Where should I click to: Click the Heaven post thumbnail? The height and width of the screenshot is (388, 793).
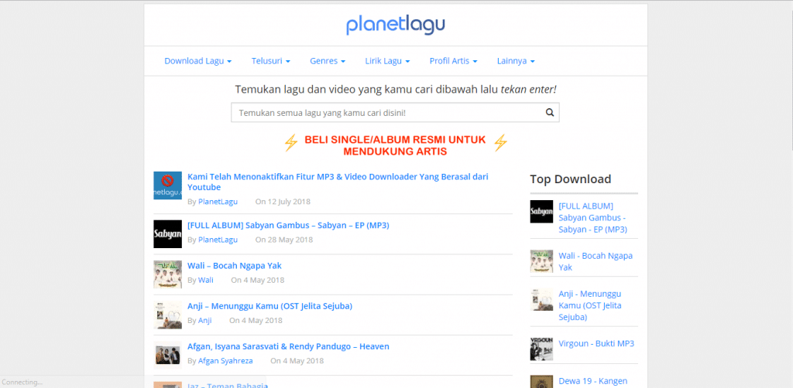click(x=167, y=355)
